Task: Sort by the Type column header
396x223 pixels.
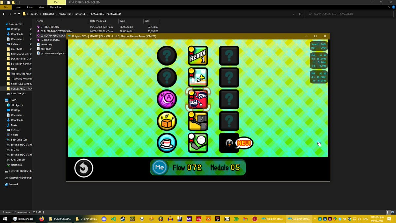Action: point(131,21)
